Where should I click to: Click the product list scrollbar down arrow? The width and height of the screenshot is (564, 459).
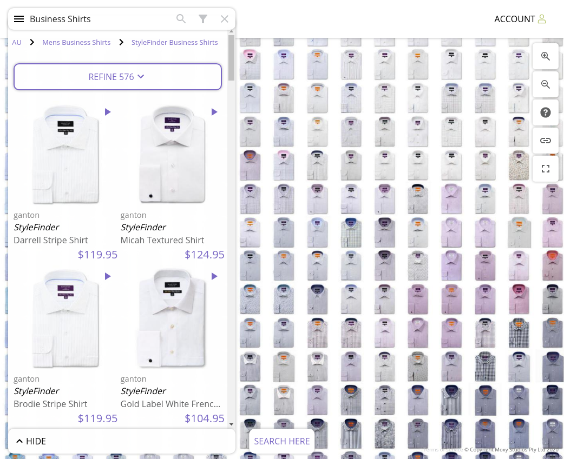[x=231, y=424]
